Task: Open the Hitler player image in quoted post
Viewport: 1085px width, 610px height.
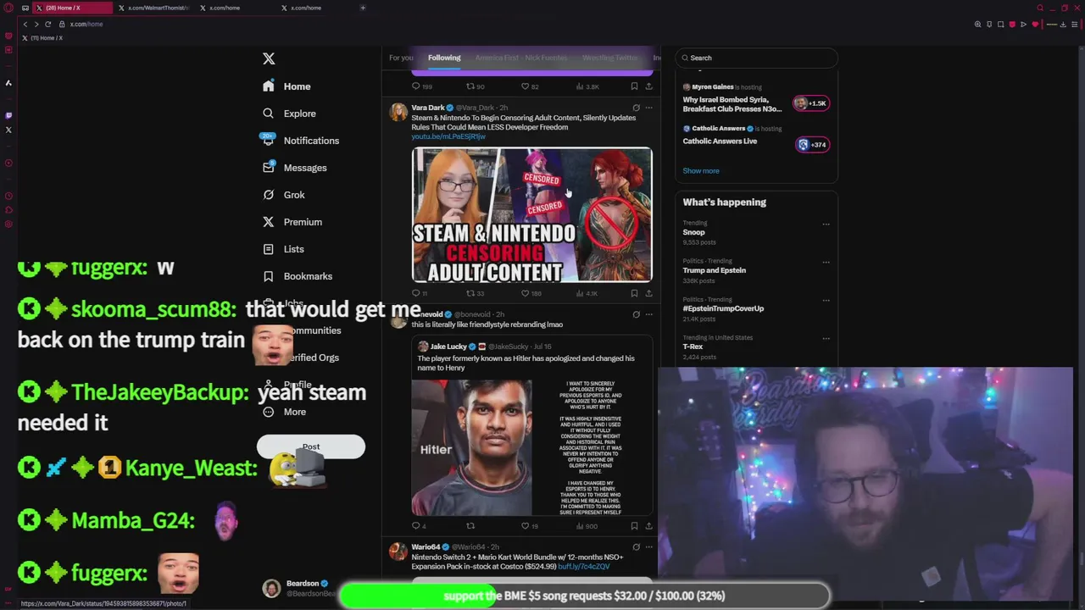Action: [x=472, y=446]
